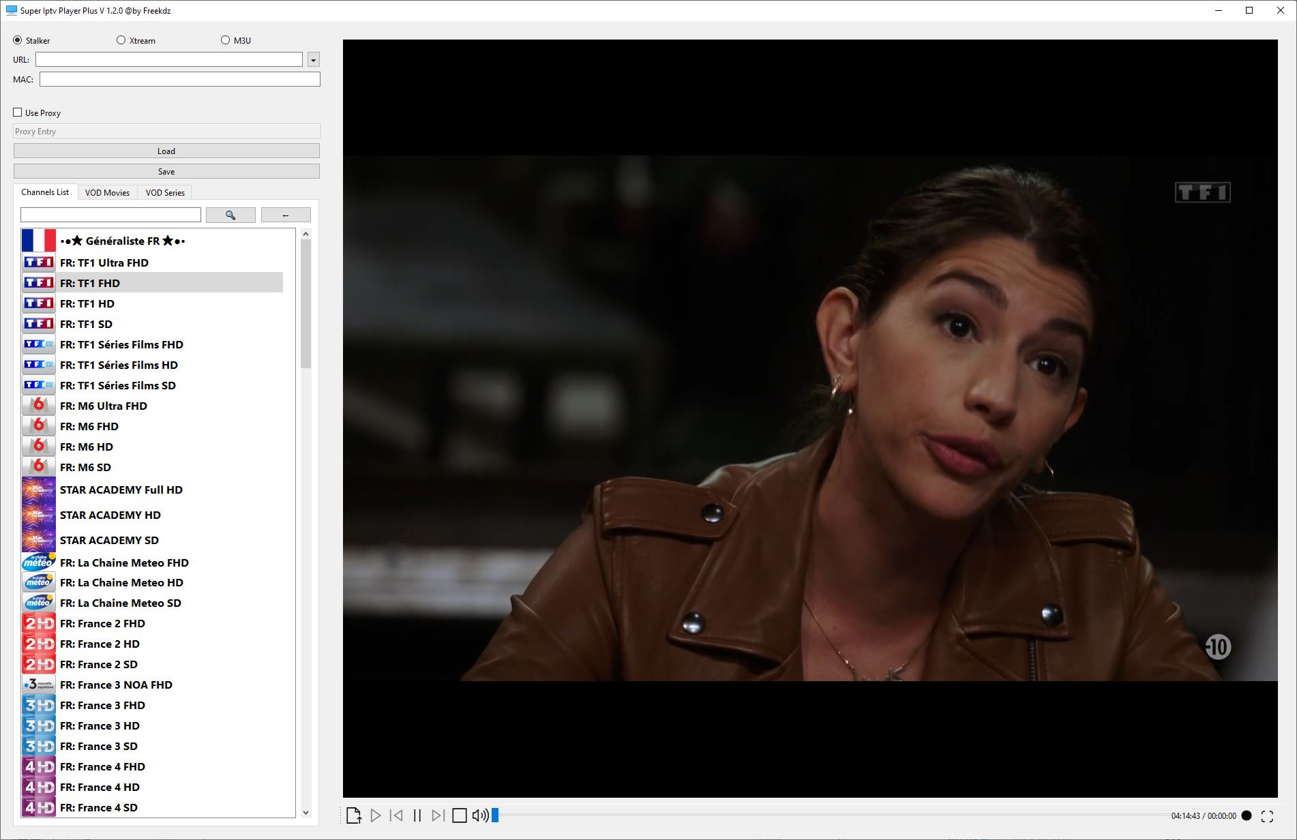Switch to the VOD Movies tab

coord(107,193)
